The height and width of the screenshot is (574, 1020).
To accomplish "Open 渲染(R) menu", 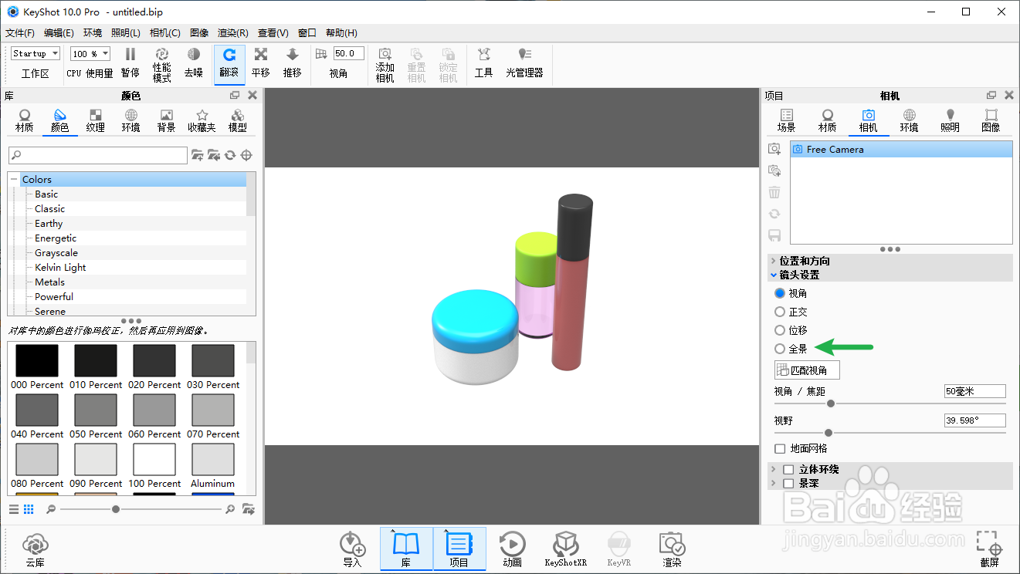I will [233, 33].
